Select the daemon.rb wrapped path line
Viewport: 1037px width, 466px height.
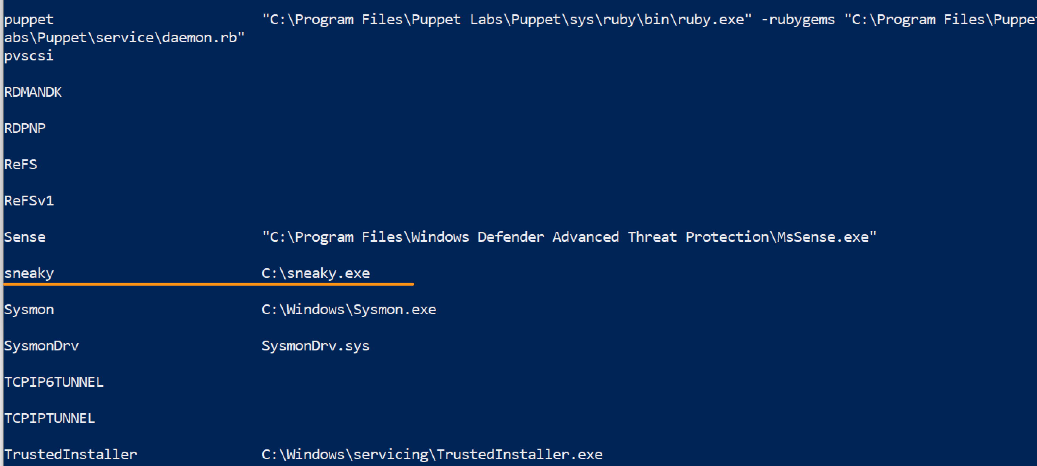(124, 38)
